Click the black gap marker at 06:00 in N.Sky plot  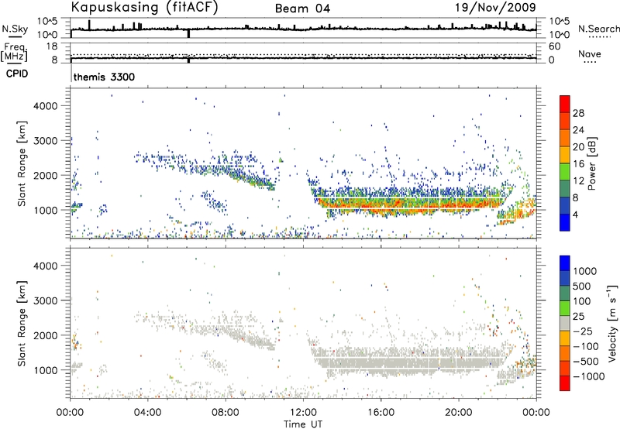click(x=188, y=33)
